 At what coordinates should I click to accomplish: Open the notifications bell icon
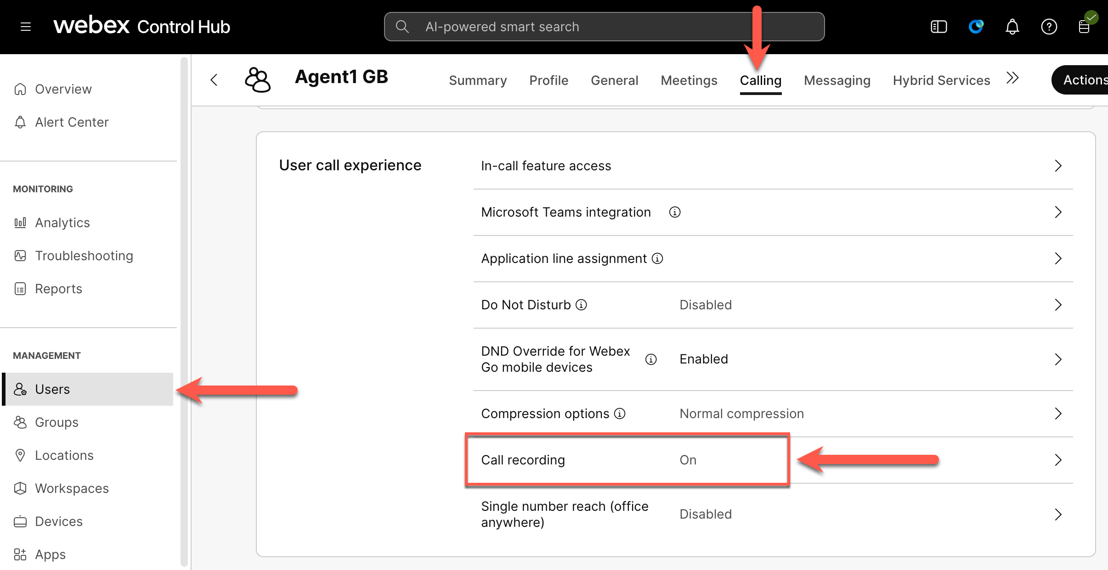coord(1012,27)
